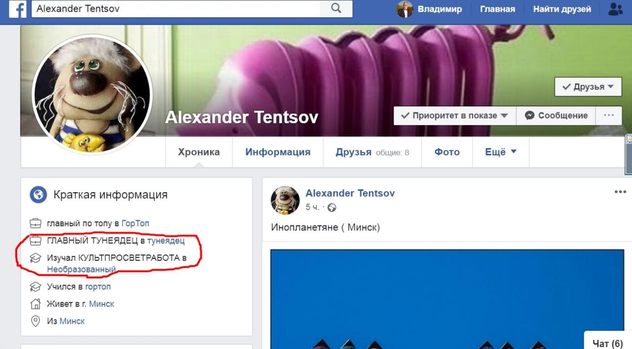This screenshot has height=349, width=632.
Task: Click the globe privacy icon on the post
Action: (x=332, y=208)
